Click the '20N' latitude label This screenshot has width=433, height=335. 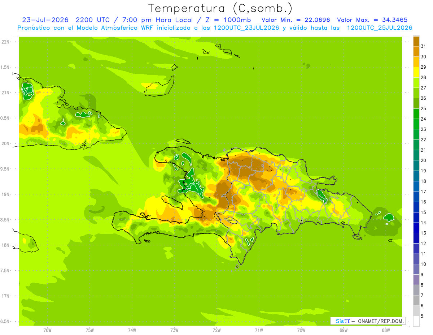[x=5, y=143]
